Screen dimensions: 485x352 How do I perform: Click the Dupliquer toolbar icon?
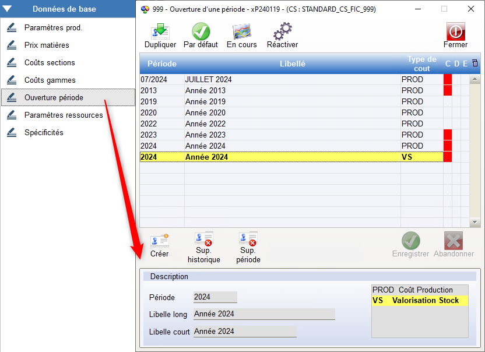(160, 32)
